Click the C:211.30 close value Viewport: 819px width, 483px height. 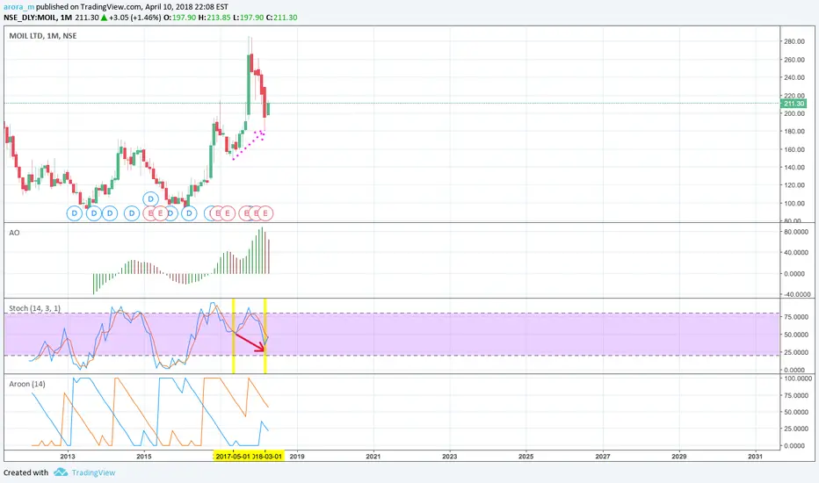point(281,18)
